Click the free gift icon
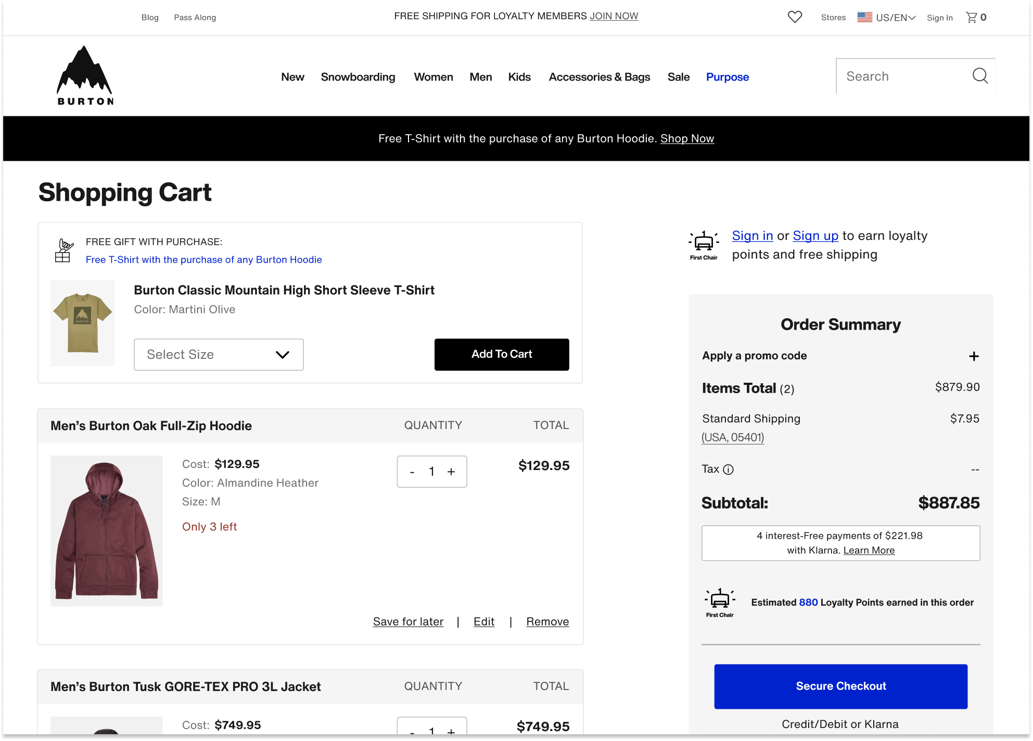The width and height of the screenshot is (1033, 741). point(63,251)
